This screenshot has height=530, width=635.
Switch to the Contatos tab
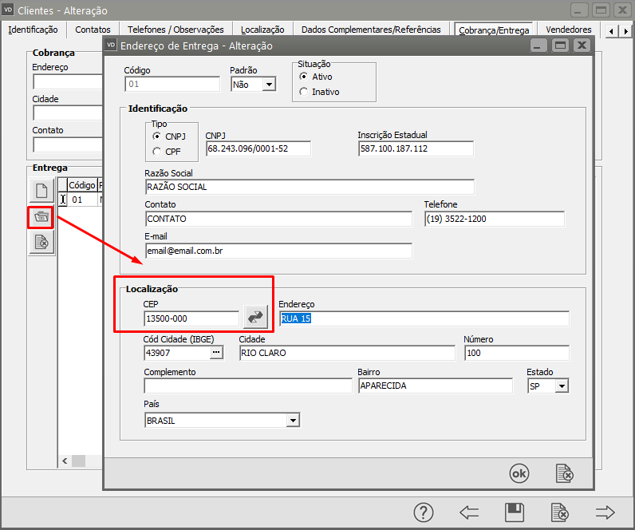93,30
